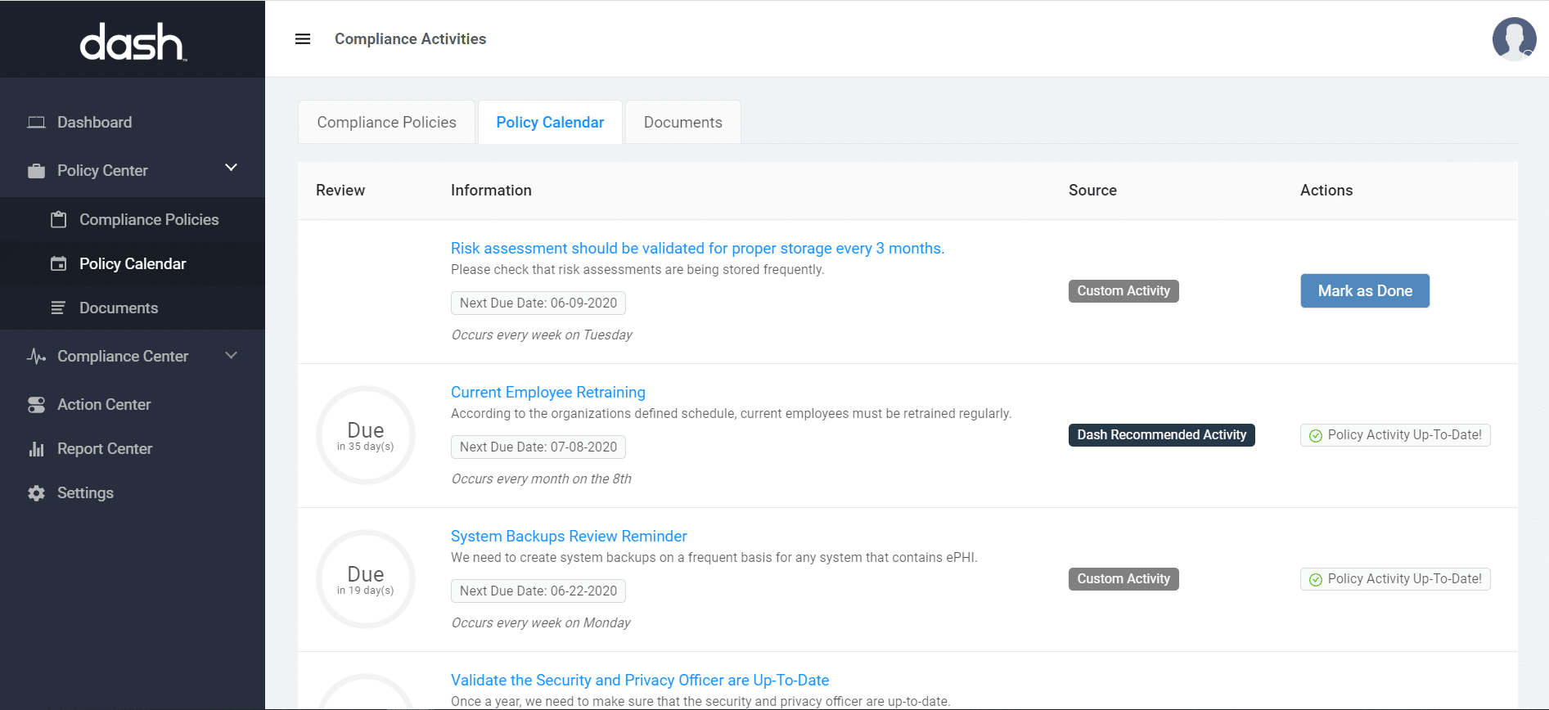Open Documents in the sidebar
Viewport: 1549px width, 710px height.
[119, 308]
